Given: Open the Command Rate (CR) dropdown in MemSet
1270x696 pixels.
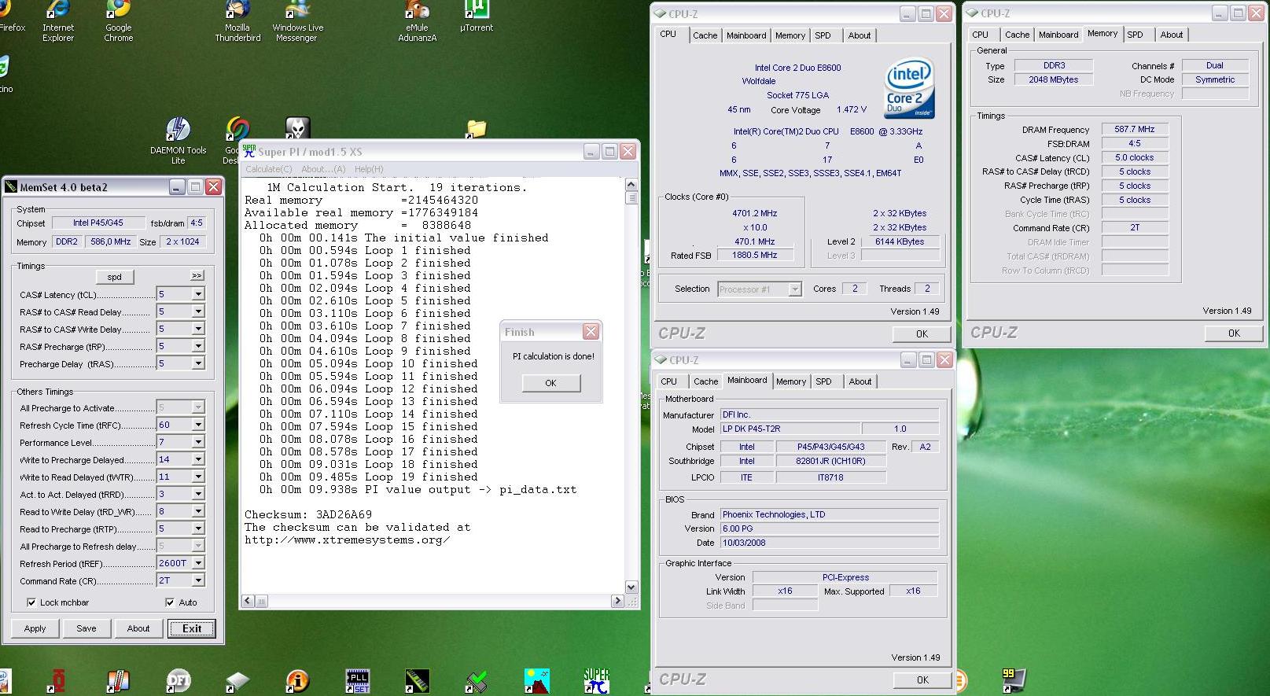Looking at the screenshot, I should point(198,580).
